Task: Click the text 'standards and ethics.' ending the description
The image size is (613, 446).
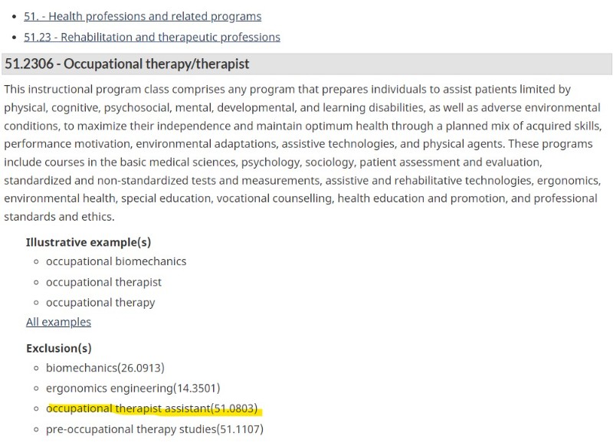Action: pyautogui.click(x=60, y=217)
